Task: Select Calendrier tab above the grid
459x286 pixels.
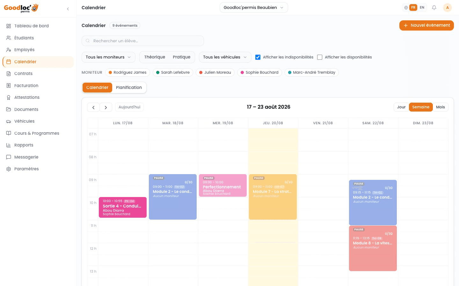Action: (97, 88)
